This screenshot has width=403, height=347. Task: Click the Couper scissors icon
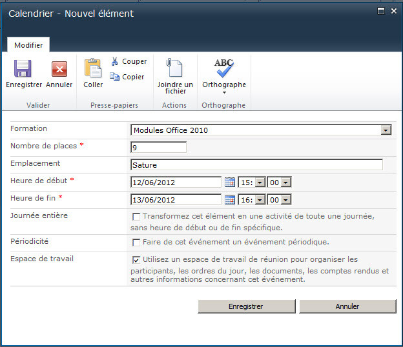coord(115,62)
